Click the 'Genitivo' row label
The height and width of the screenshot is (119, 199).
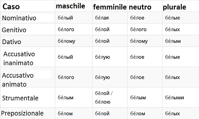pyautogui.click(x=14, y=30)
